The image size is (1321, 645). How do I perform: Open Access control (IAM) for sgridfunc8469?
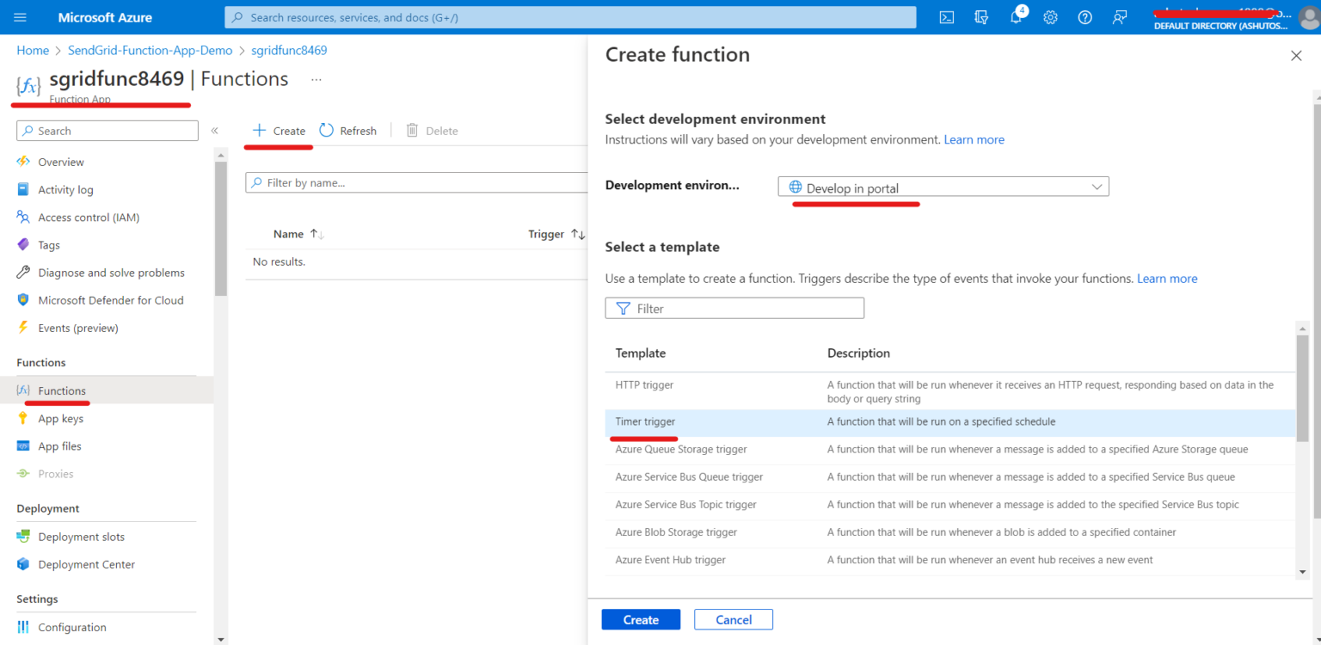(89, 217)
